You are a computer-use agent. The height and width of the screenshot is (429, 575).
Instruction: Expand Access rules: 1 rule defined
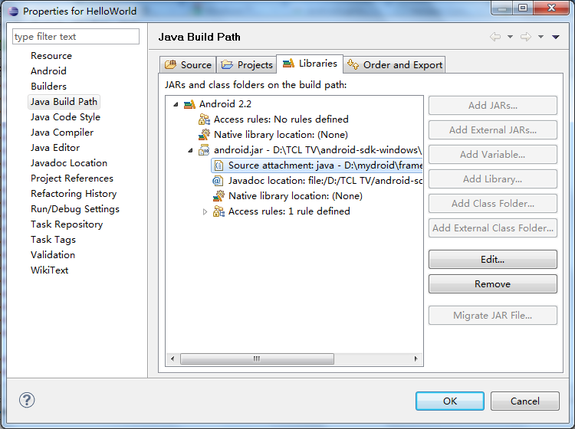205,211
